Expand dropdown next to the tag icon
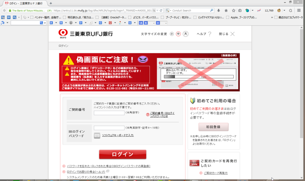The height and width of the screenshot is (181, 305). [x=28, y=17]
